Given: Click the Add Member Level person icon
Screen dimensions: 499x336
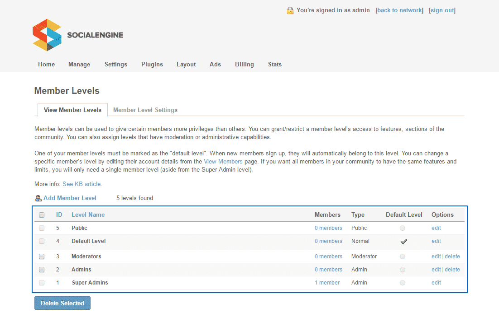Looking at the screenshot, I should pos(38,198).
